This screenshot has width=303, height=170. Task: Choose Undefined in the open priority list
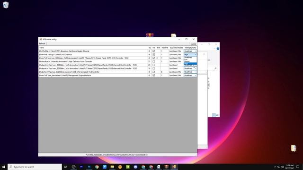pyautogui.click(x=190, y=58)
